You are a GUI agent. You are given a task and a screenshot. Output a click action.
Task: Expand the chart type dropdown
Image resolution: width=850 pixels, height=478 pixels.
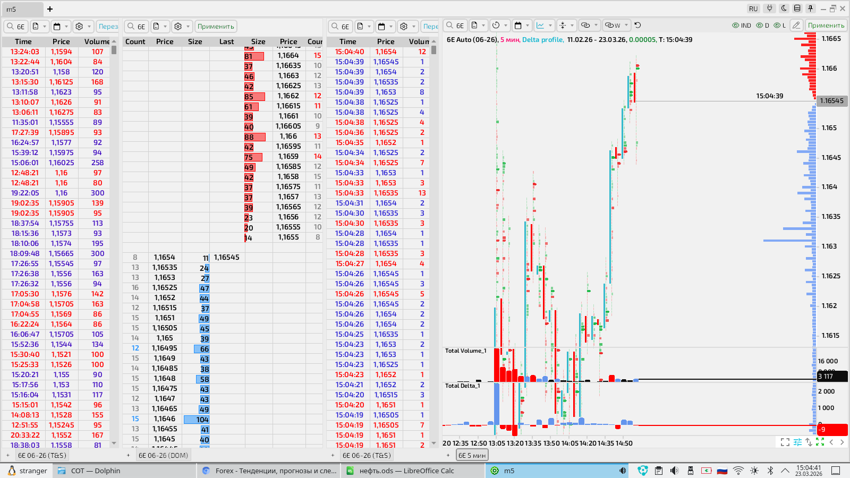tap(545, 25)
